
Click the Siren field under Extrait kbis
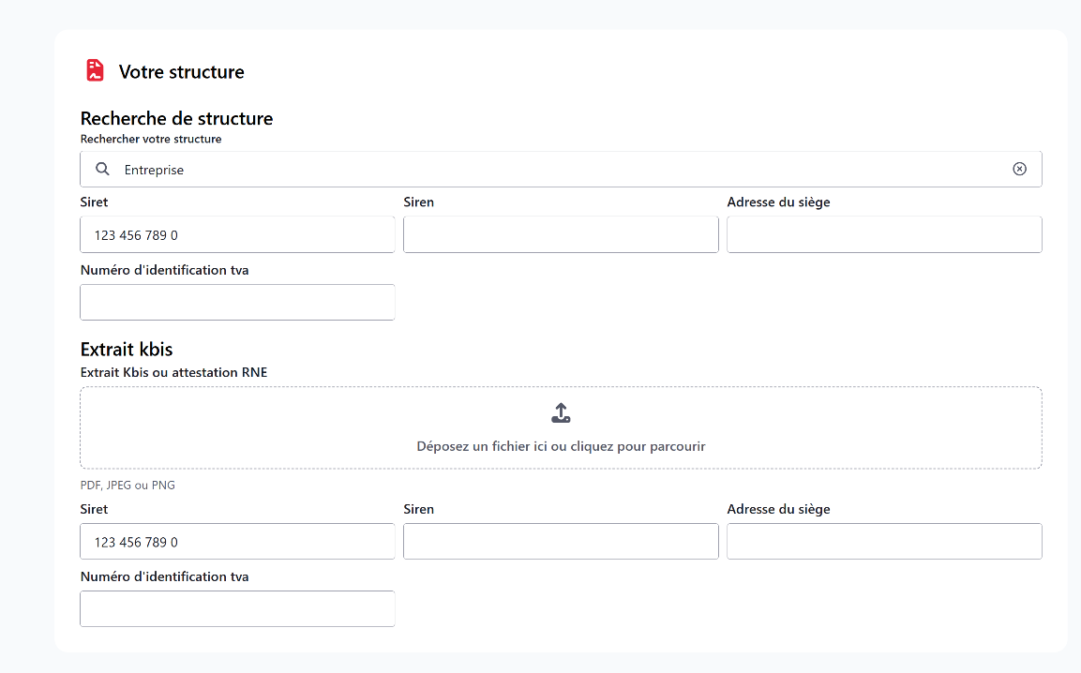click(x=562, y=541)
